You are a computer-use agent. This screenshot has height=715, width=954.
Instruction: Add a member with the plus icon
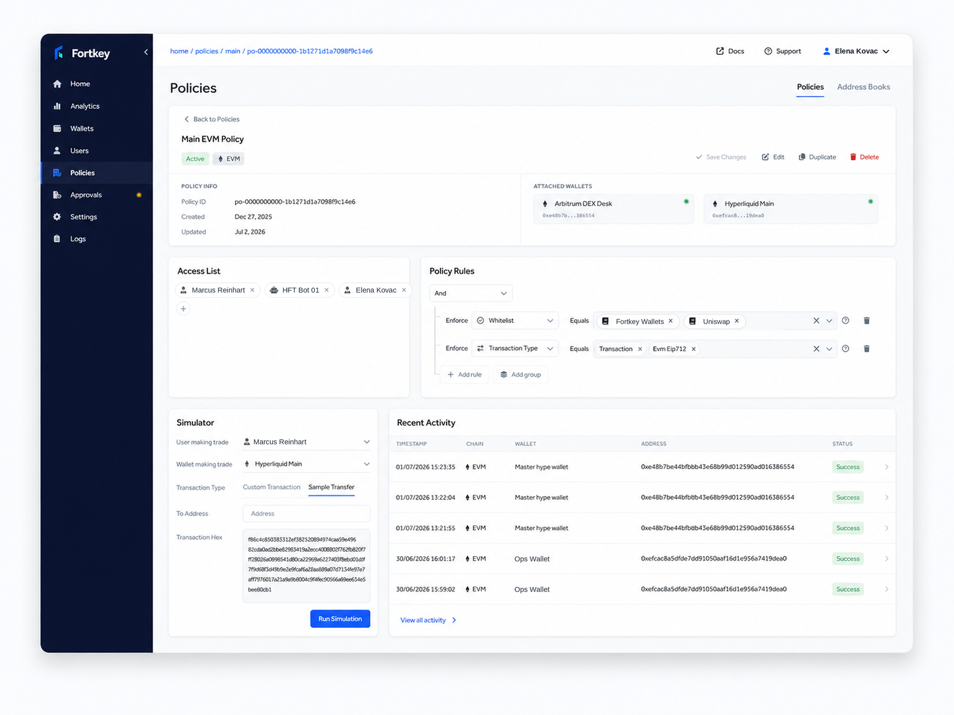tap(184, 309)
